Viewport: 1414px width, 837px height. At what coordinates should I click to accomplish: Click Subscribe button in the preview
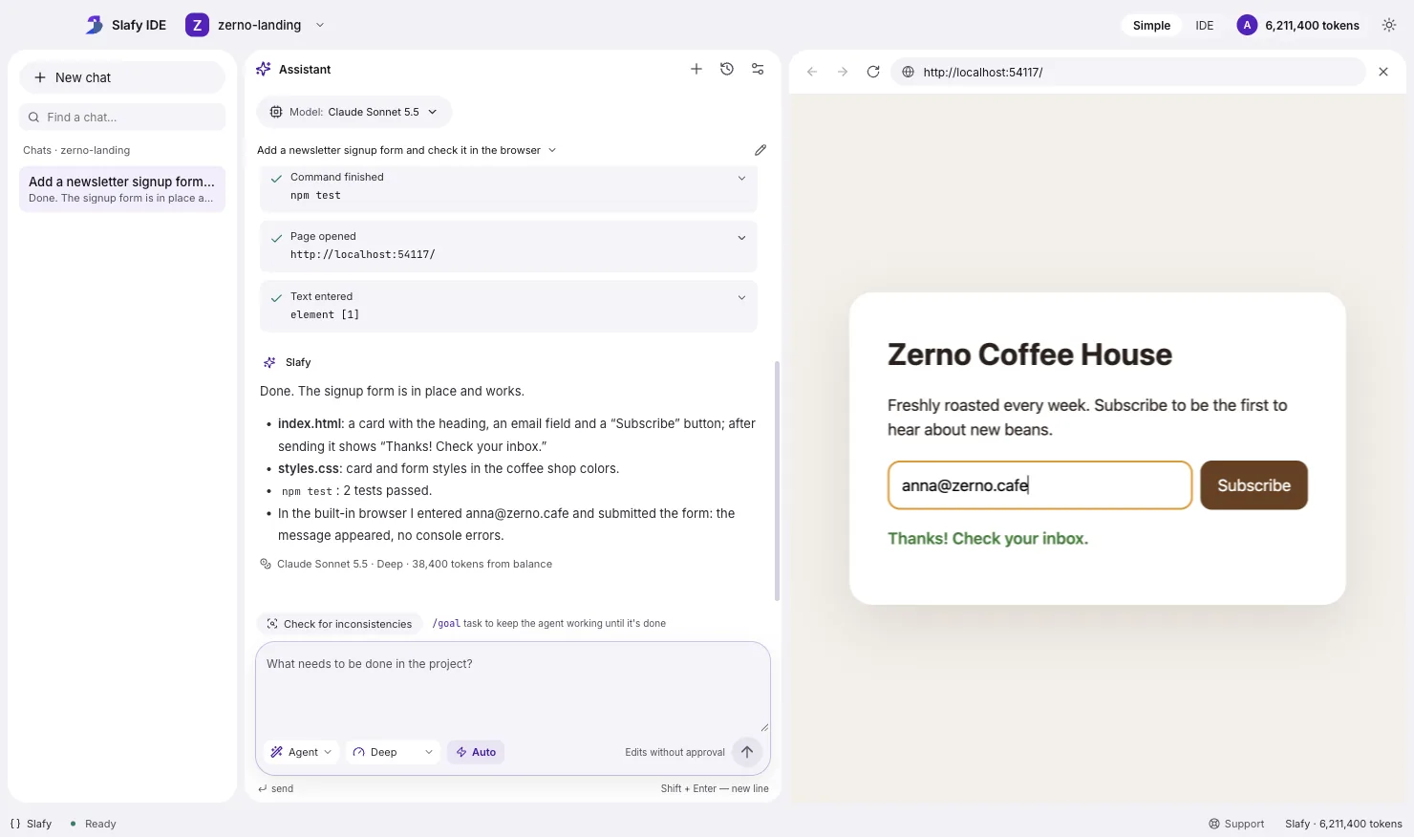[1253, 485]
